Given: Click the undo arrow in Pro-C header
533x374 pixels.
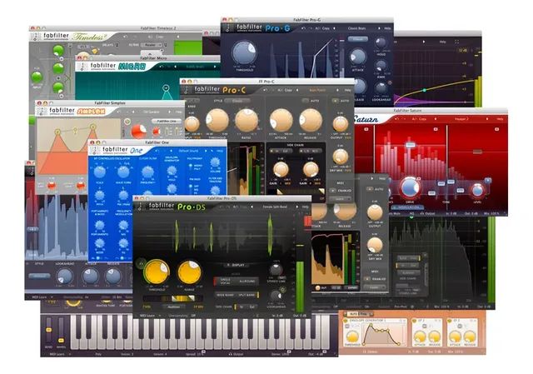Looking at the screenshot, I should (265, 90).
